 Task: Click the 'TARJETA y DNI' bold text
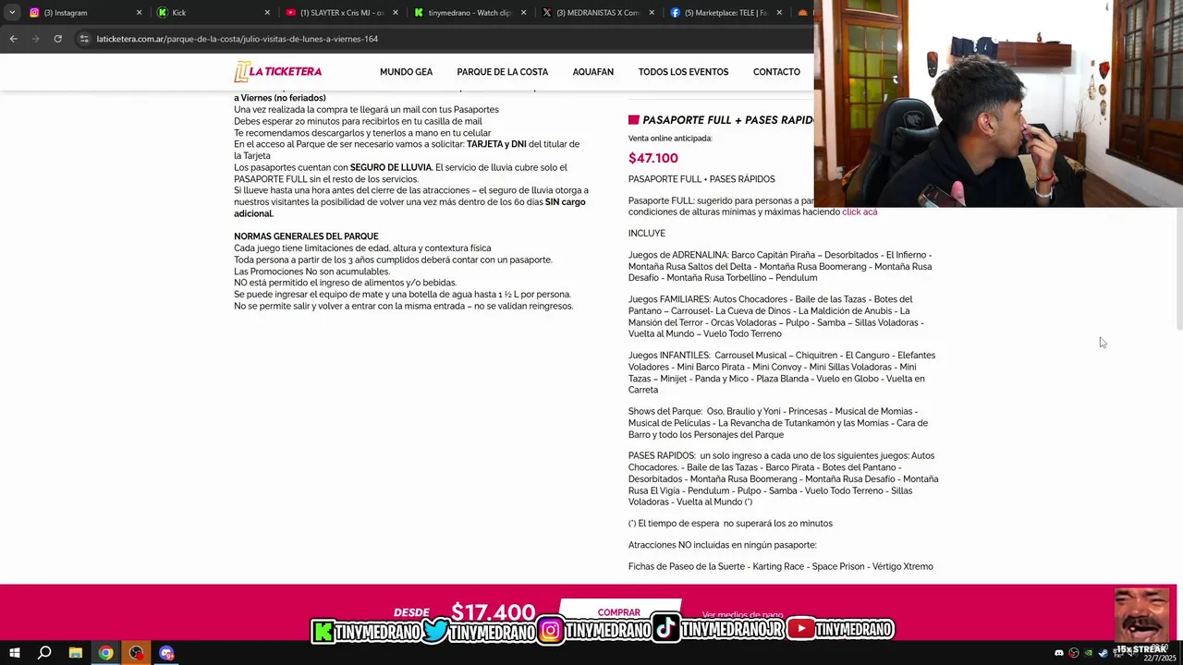496,144
